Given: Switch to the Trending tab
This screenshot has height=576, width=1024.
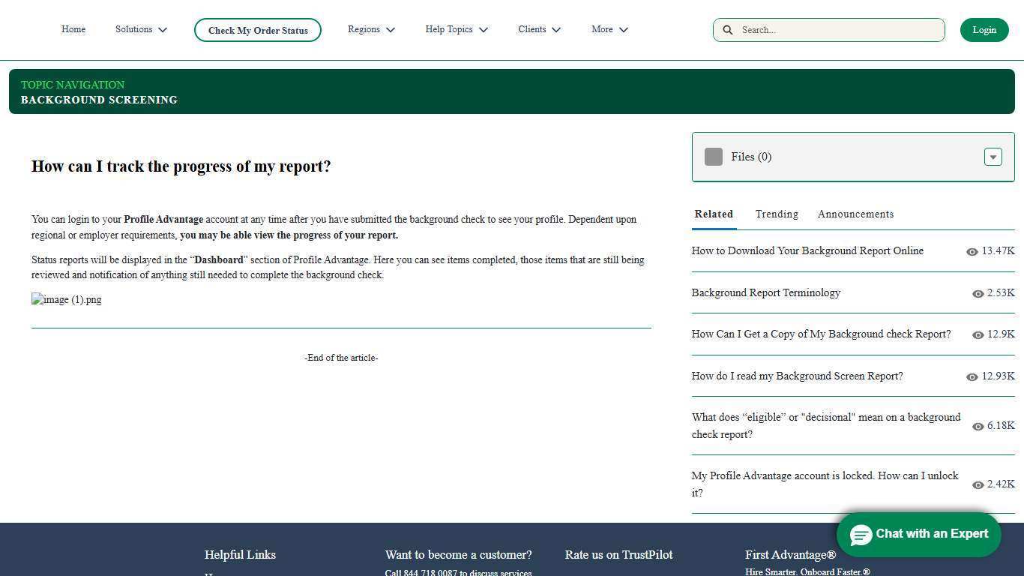Looking at the screenshot, I should 777,214.
